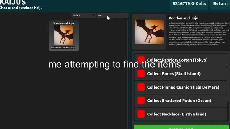Click the large Voodon and Juju preview image

click(x=149, y=32)
